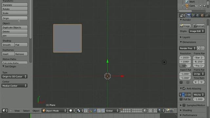This screenshot has width=210, height=118.
Task: Enable the Sampled Motion Blur checkbox
Action: 184,105
